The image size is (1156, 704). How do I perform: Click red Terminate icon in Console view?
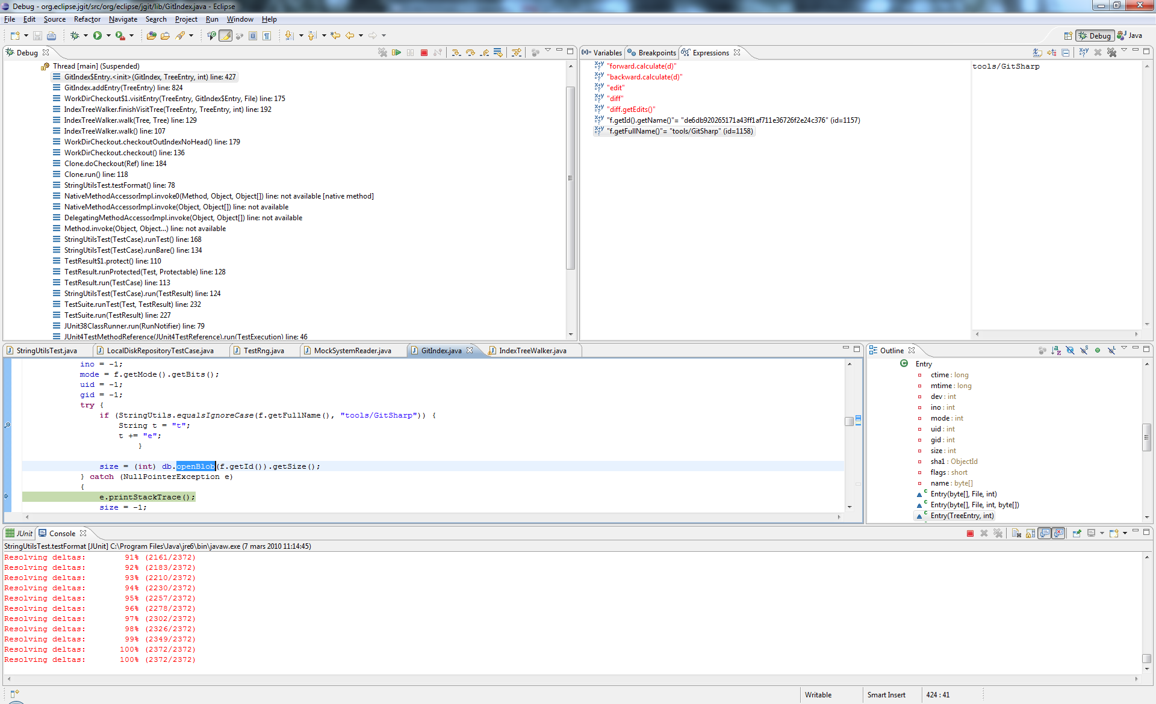tap(970, 534)
